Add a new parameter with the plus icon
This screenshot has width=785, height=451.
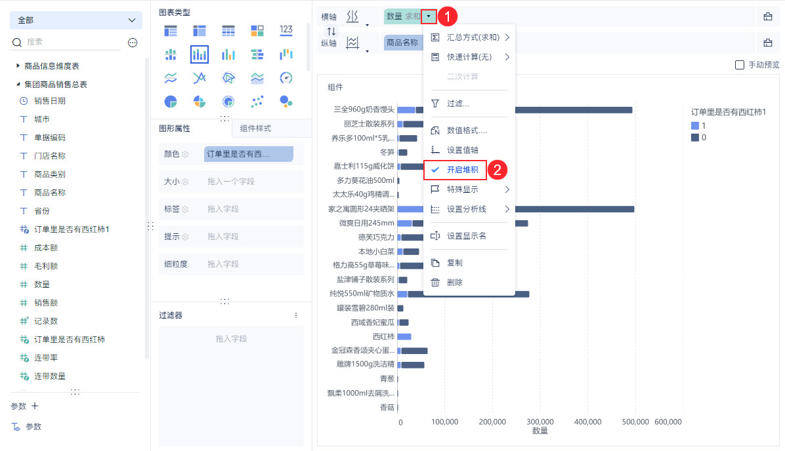point(35,406)
